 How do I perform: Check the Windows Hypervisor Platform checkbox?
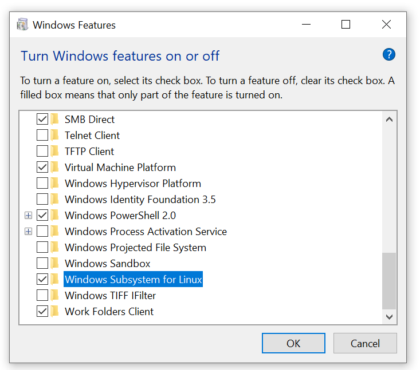42,183
